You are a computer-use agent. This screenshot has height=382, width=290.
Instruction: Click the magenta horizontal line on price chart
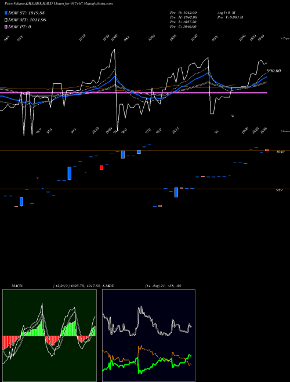[133, 93]
